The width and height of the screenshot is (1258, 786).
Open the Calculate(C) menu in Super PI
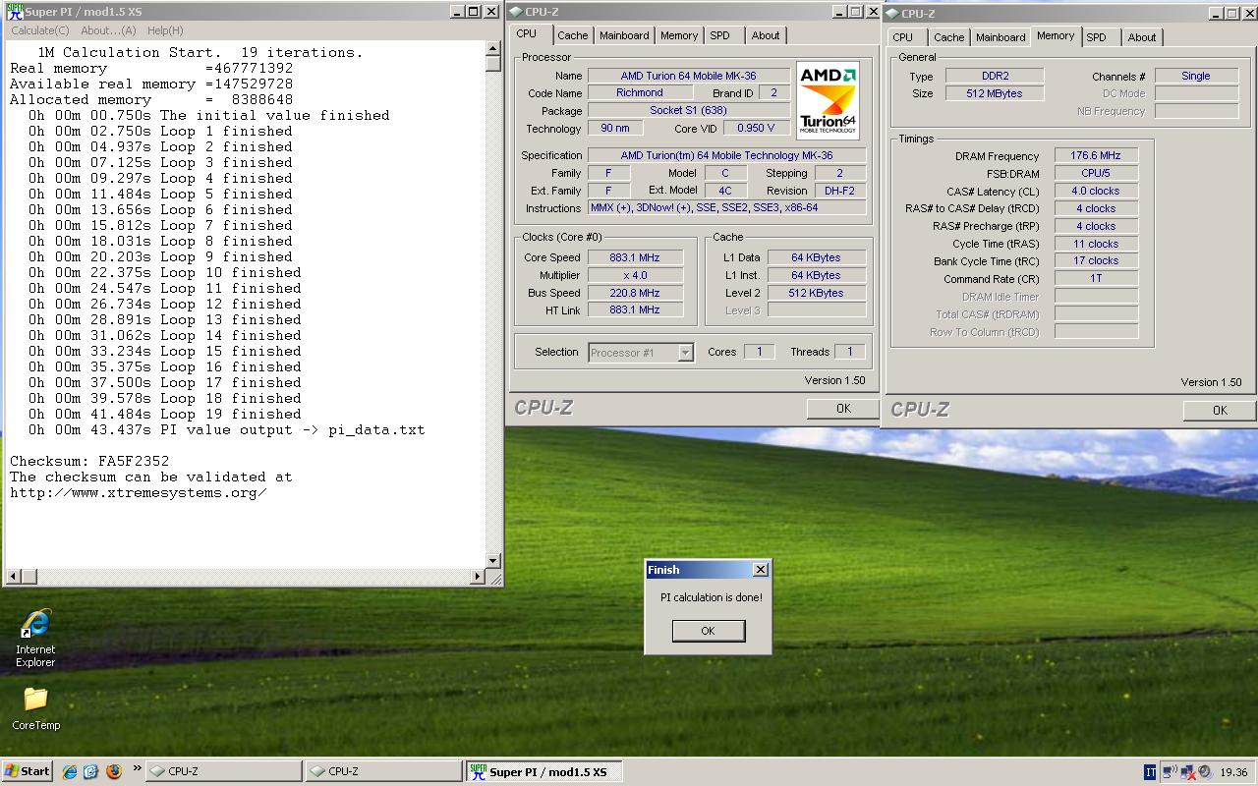coord(40,30)
